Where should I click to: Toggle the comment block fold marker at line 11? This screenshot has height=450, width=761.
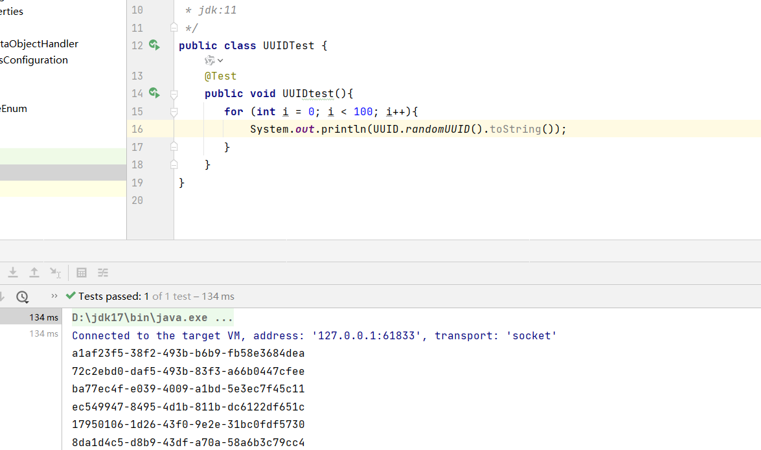(174, 27)
